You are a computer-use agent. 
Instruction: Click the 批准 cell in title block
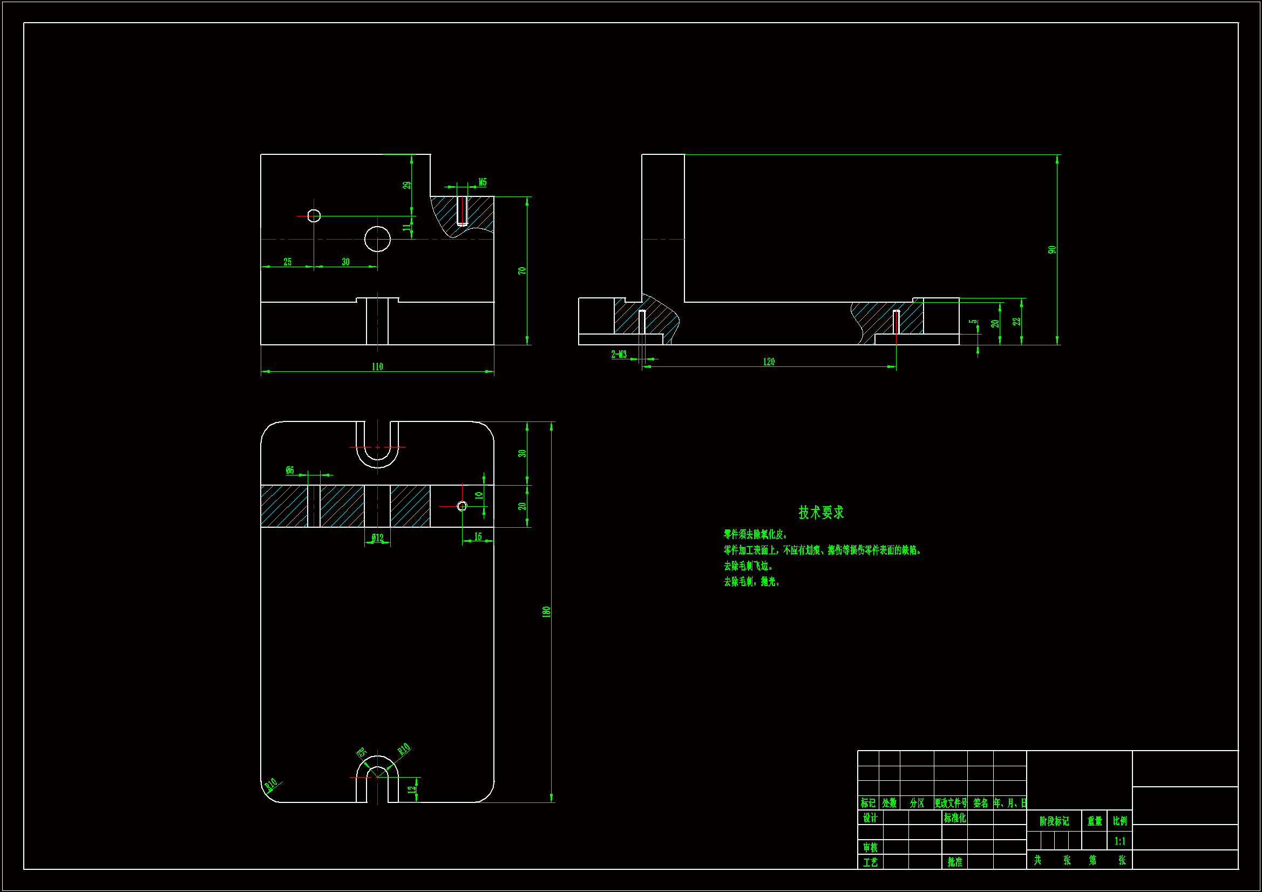click(x=955, y=862)
